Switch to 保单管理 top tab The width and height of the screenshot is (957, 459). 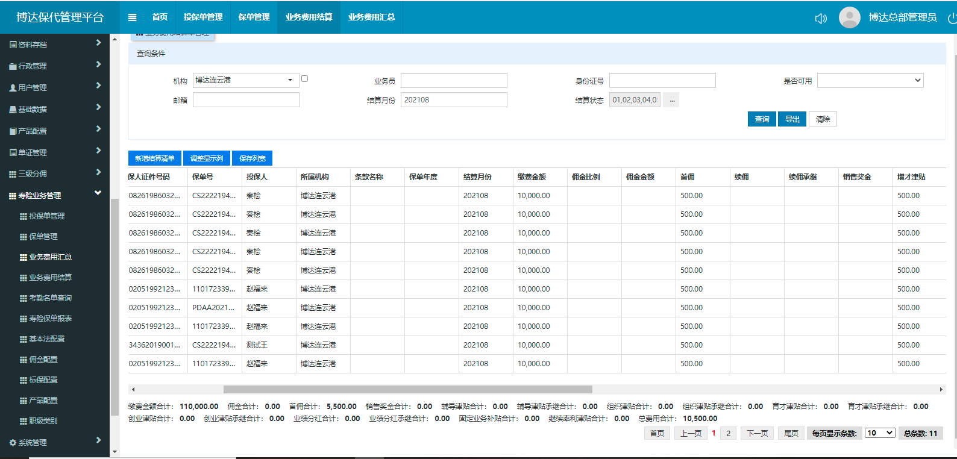tap(254, 17)
